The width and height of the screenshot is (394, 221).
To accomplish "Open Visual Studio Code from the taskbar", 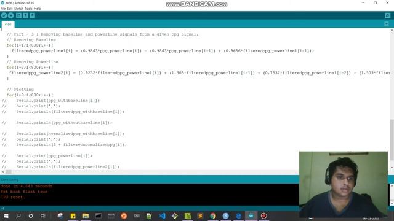I will [x=162, y=215].
